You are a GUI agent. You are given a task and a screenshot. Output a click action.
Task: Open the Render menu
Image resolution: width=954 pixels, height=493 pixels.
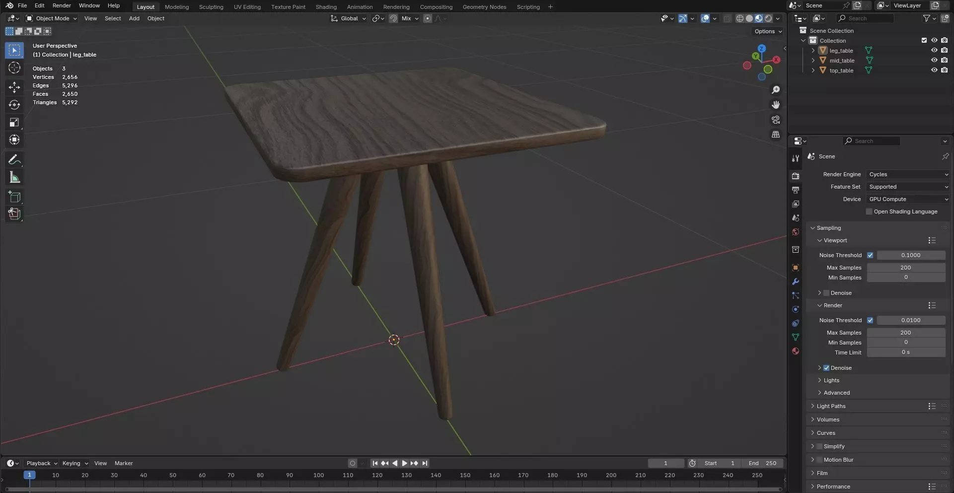click(62, 5)
